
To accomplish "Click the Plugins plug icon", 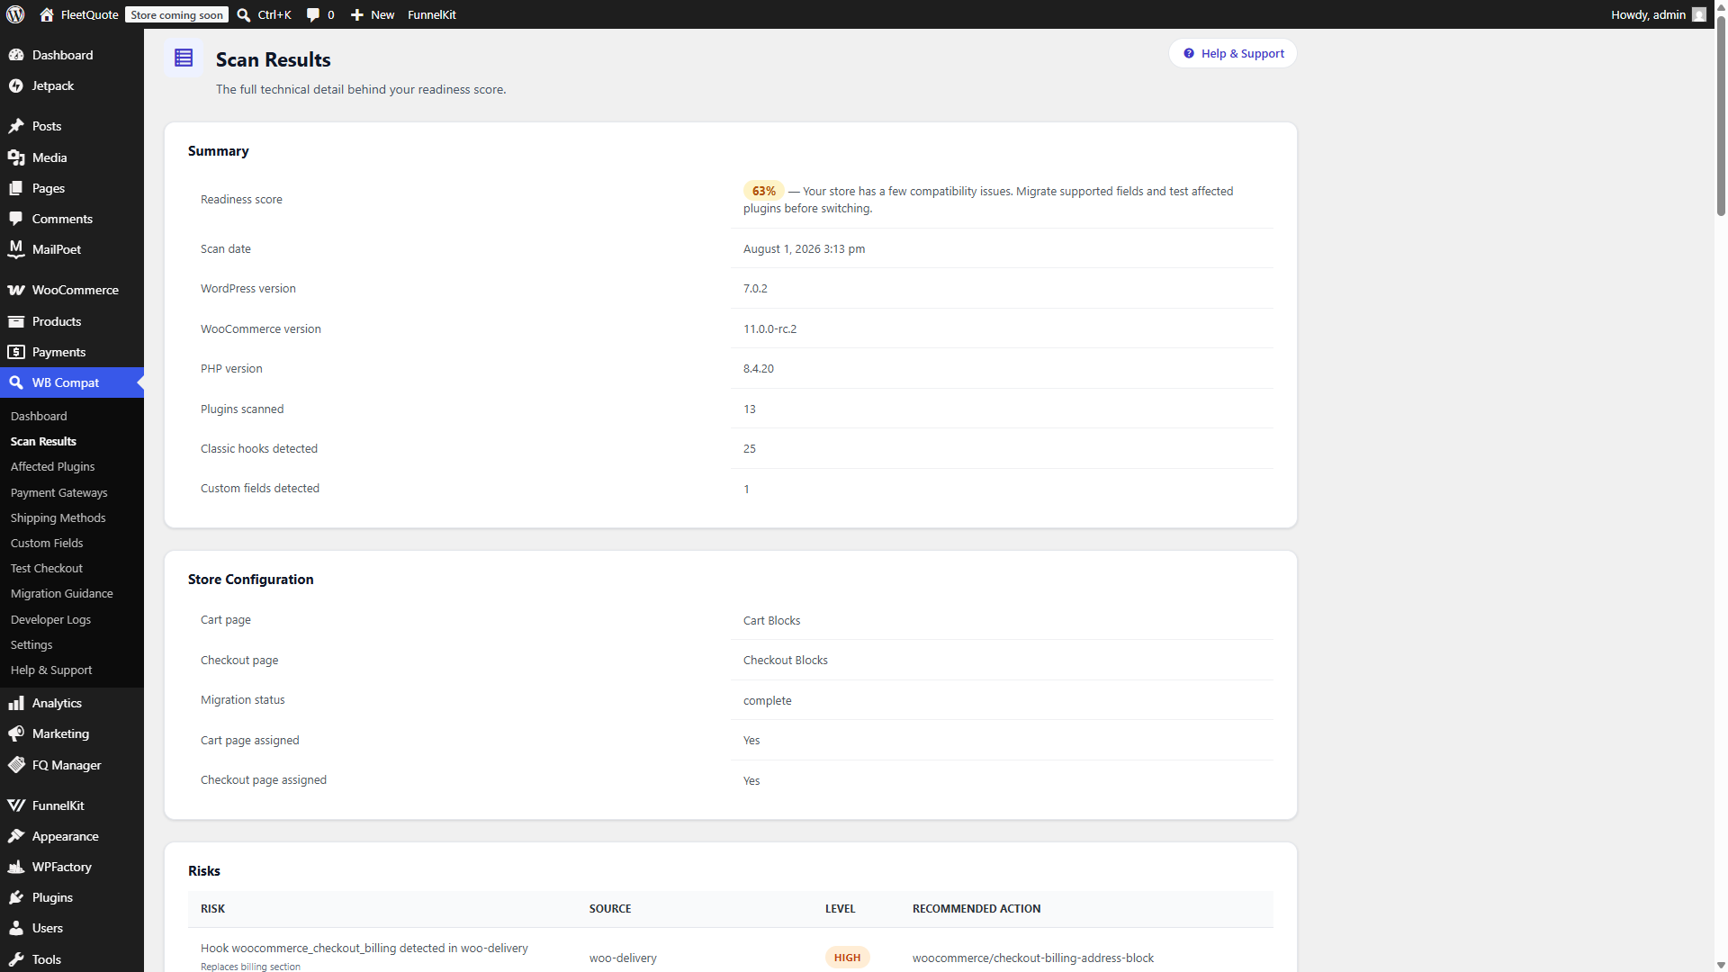I will tap(16, 897).
